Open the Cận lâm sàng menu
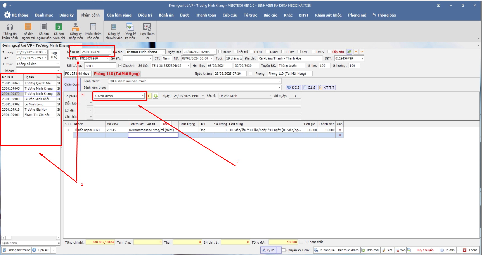Screen dimensions: 482x255 point(119,15)
